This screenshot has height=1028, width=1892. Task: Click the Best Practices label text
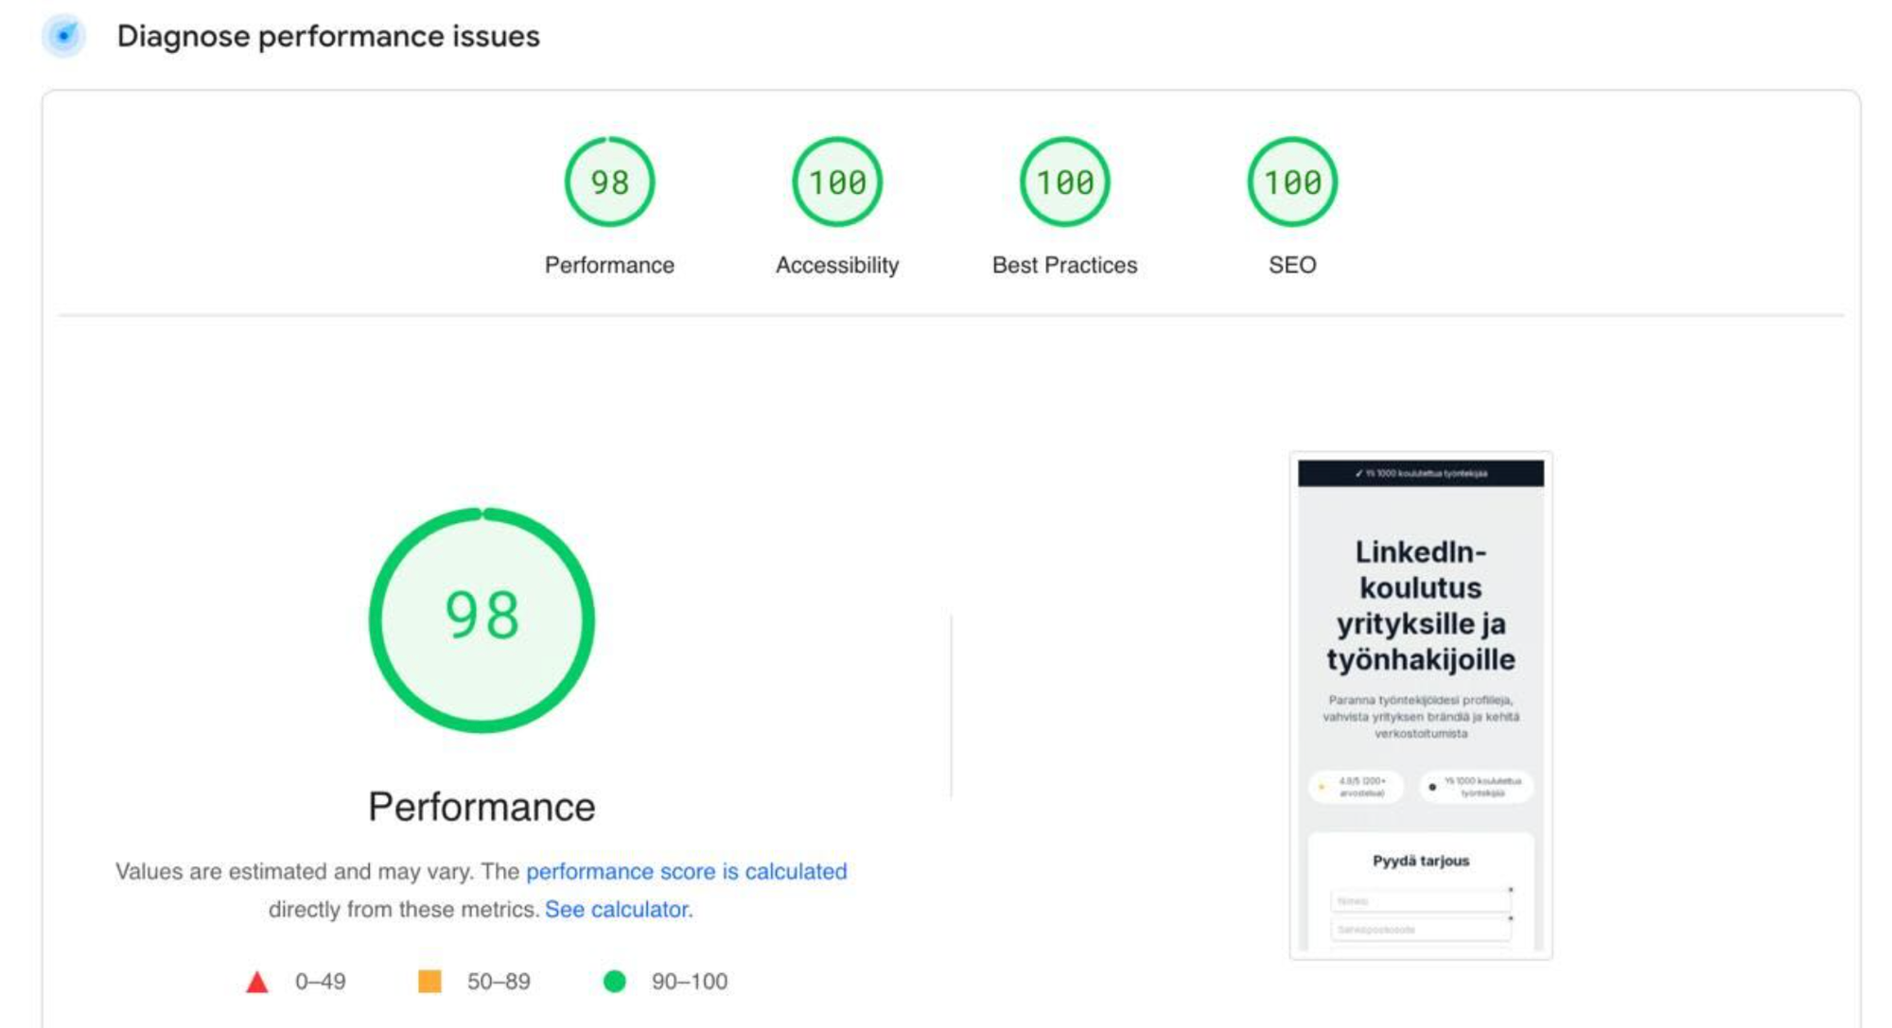click(1064, 265)
